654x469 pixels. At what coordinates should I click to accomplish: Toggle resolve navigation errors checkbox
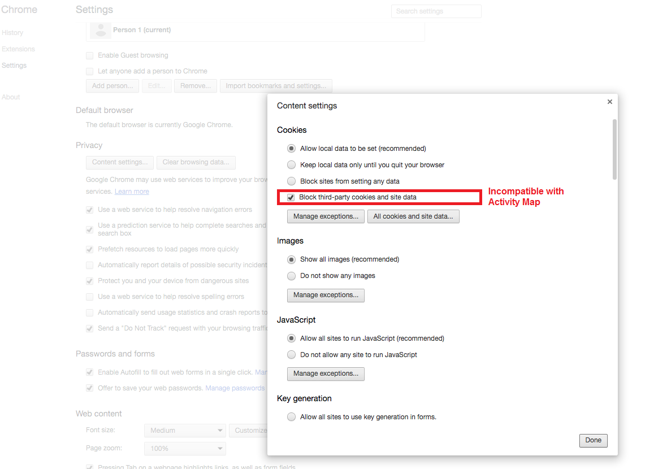90,210
